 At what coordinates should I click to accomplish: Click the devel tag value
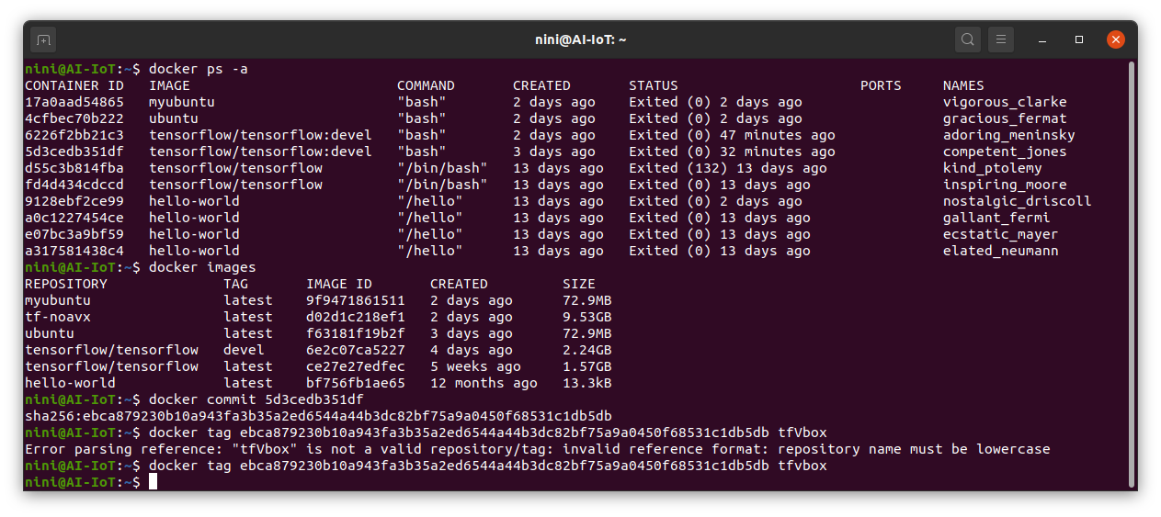[x=244, y=350]
